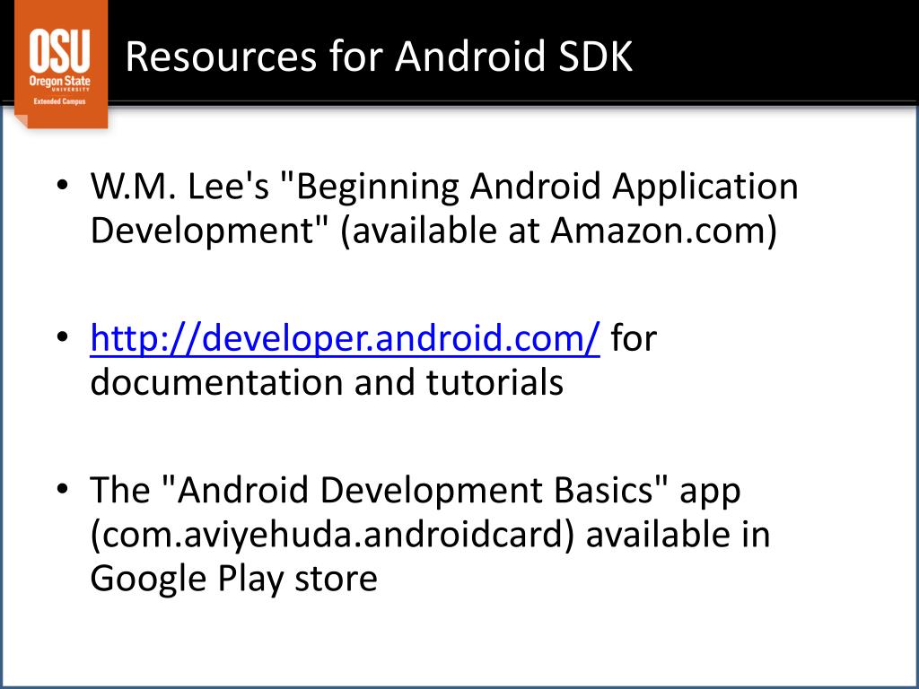The width and height of the screenshot is (919, 689).
Task: Click the OSU Oregon State logo
Action: click(x=61, y=64)
